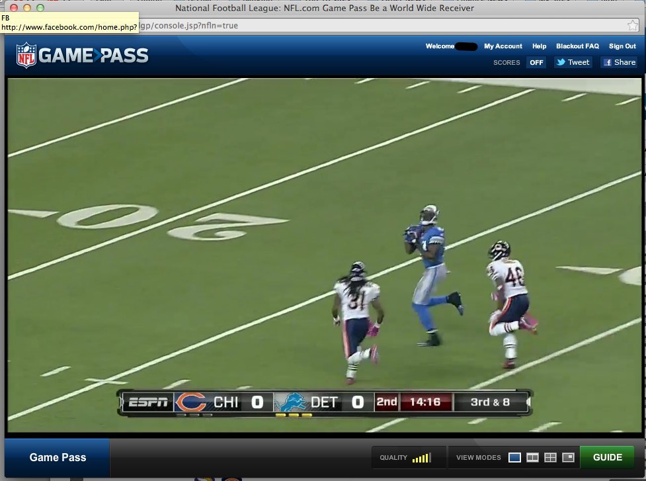646x481 pixels.
Task: Click the bookmark star in address bar
Action: click(x=632, y=26)
